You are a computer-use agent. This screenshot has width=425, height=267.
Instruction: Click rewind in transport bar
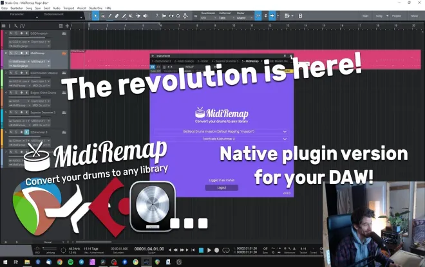click(175, 250)
